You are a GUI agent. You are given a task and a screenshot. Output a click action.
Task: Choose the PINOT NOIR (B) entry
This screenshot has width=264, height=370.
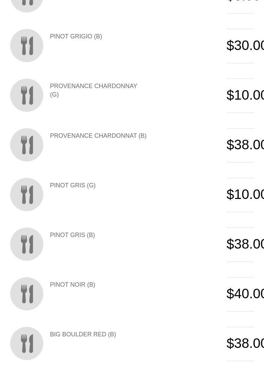click(73, 285)
